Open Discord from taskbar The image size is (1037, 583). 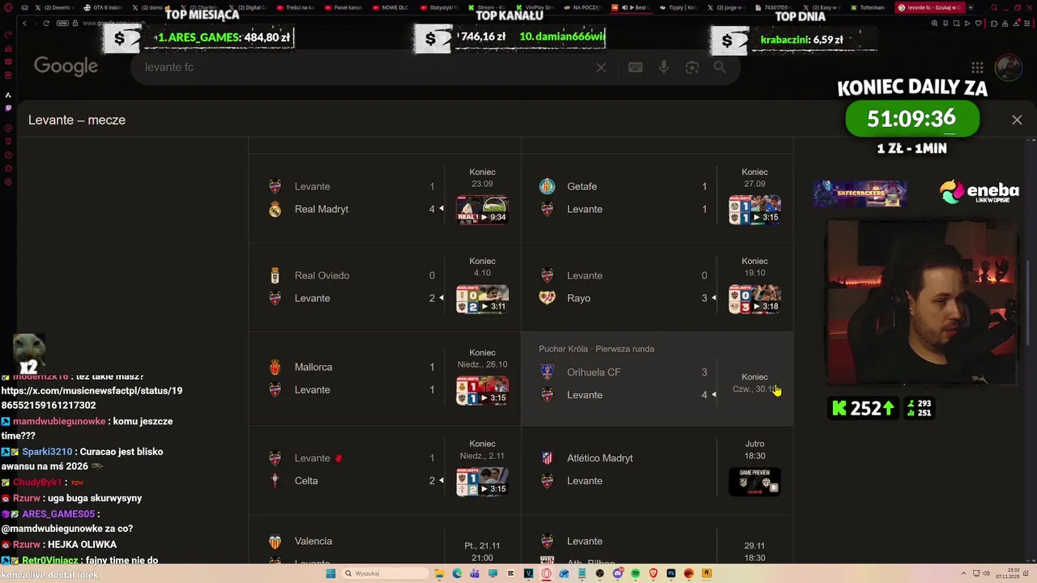click(x=618, y=573)
